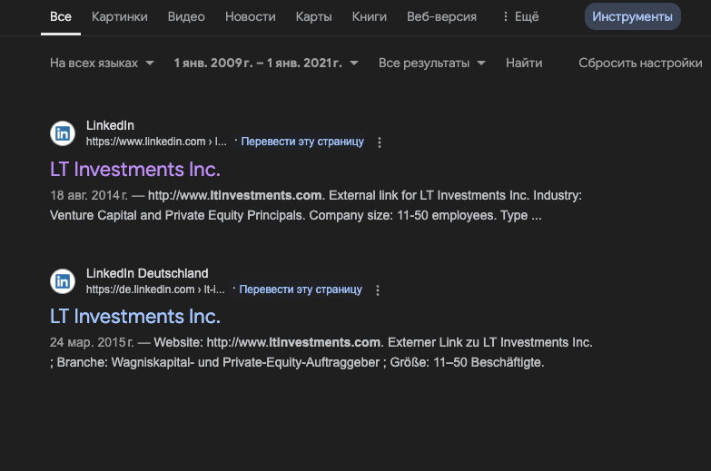Switch to the Видео tab
Image resolution: width=711 pixels, height=471 pixels.
pos(186,16)
